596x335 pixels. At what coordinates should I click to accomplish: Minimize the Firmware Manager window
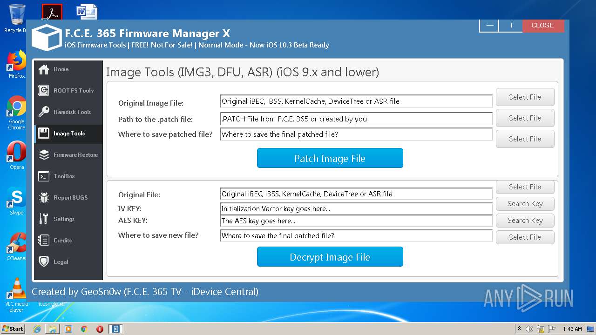[x=489, y=25]
